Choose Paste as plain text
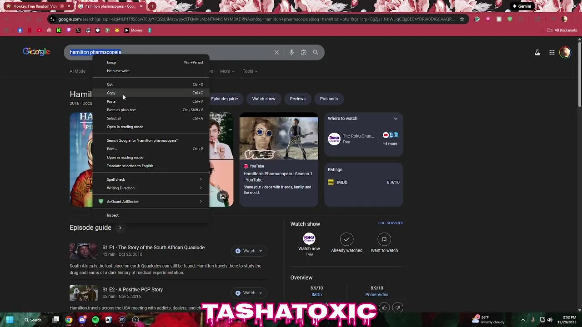This screenshot has height=327, width=582. click(151, 110)
